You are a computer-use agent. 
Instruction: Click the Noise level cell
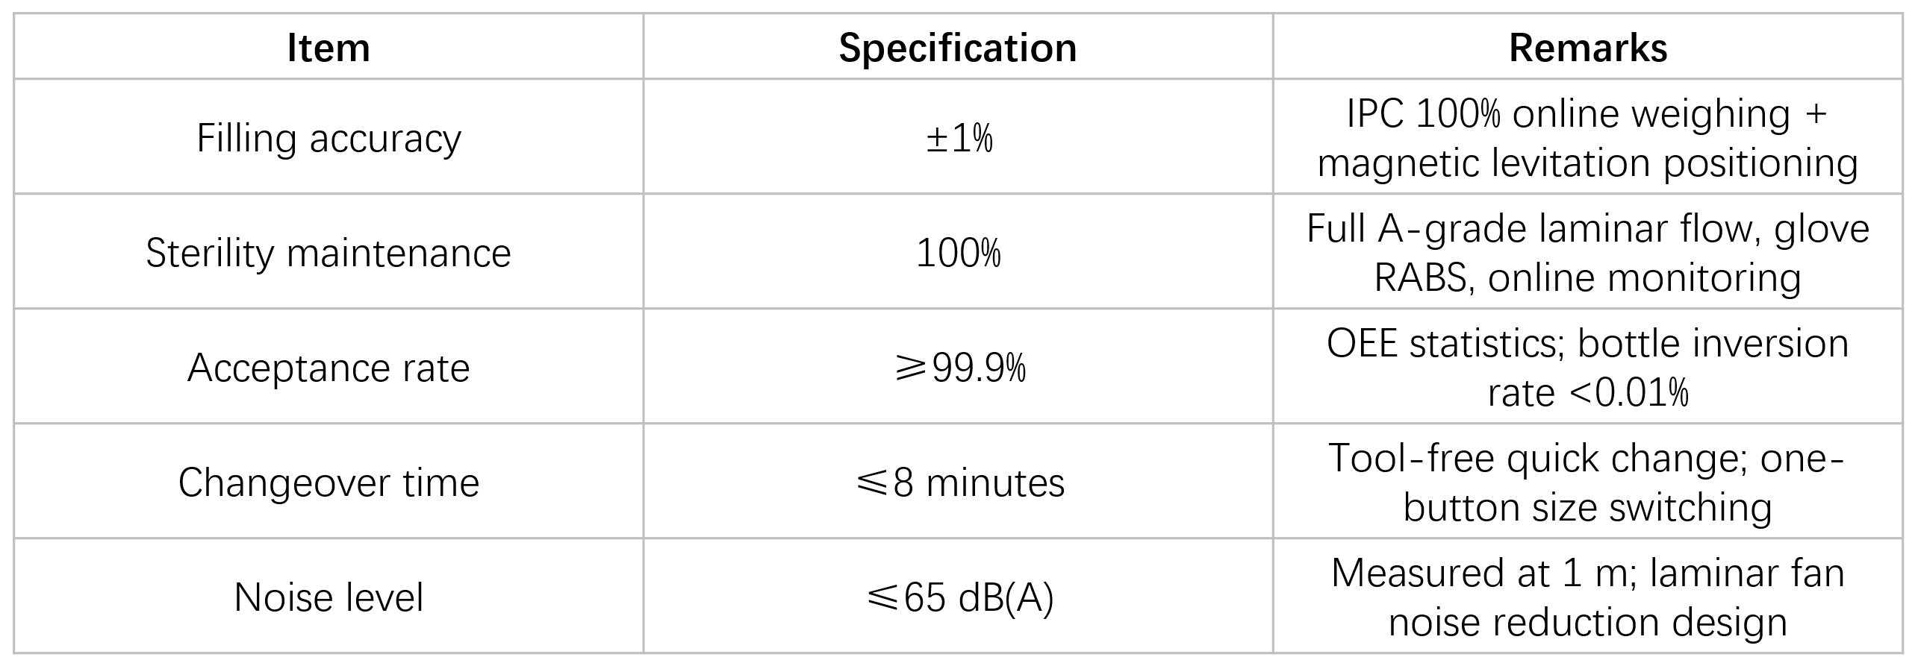[x=329, y=597]
